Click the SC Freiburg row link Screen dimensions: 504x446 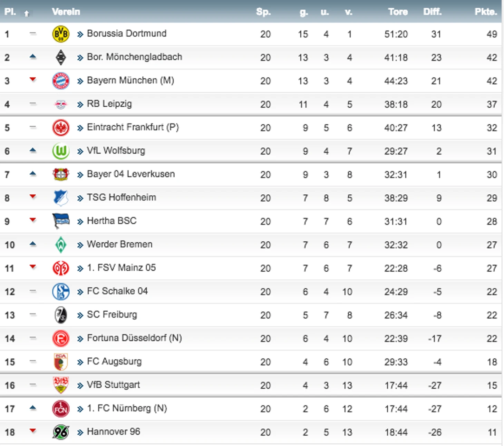tap(112, 314)
